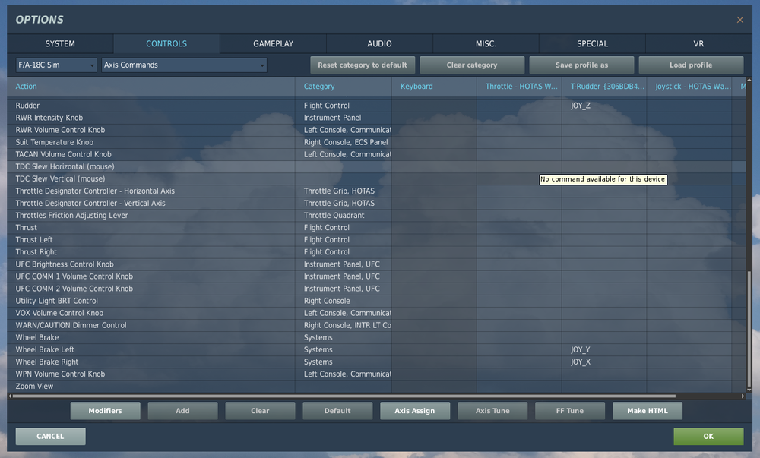760x458 pixels.
Task: Open the CONTROLS tab
Action: pyautogui.click(x=166, y=43)
